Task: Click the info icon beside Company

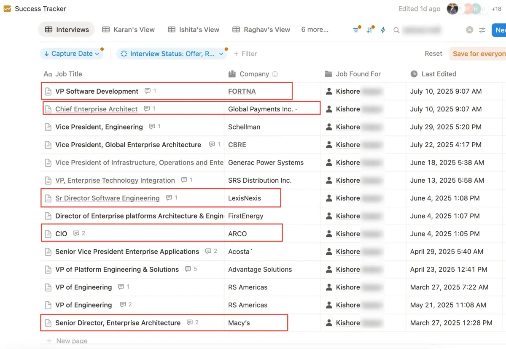Action: click(275, 74)
